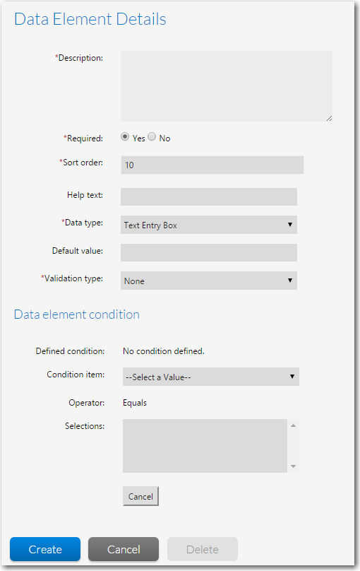Select the No radio button for Required
The height and width of the screenshot is (571, 360).
click(152, 137)
